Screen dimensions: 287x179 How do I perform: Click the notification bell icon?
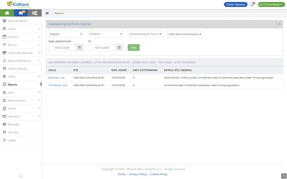[x=252, y=4]
